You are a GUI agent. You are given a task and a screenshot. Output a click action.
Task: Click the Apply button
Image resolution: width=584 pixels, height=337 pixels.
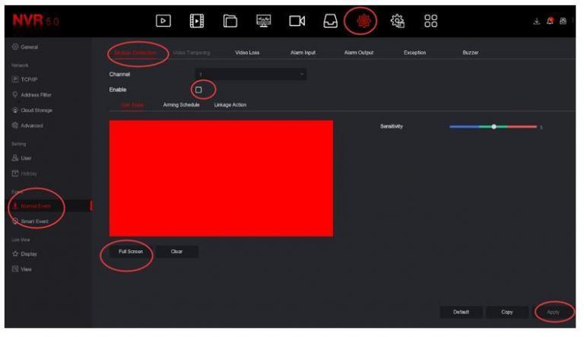point(553,312)
